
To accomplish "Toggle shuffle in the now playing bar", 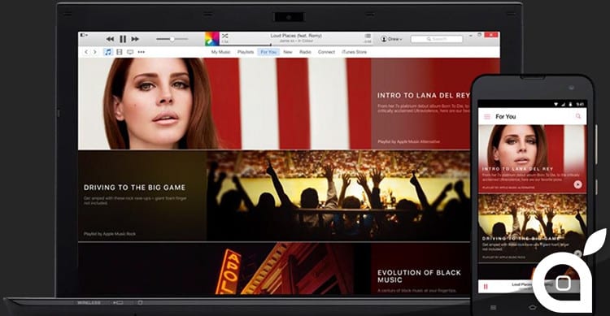I will [224, 36].
